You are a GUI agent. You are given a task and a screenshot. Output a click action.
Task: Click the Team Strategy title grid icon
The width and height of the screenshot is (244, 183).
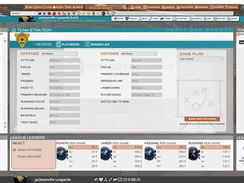pos(14,30)
